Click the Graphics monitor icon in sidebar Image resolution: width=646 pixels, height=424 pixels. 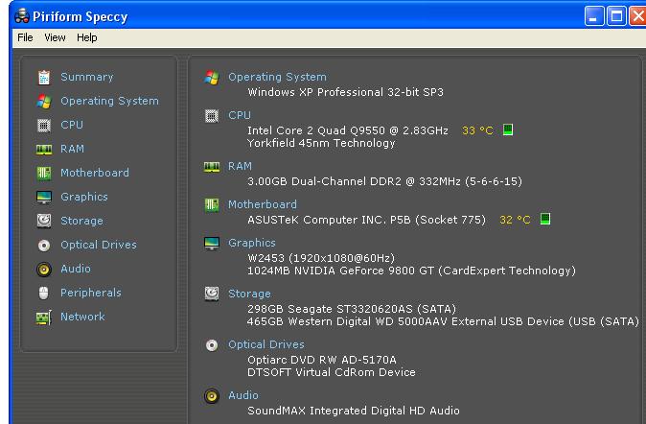[44, 197]
